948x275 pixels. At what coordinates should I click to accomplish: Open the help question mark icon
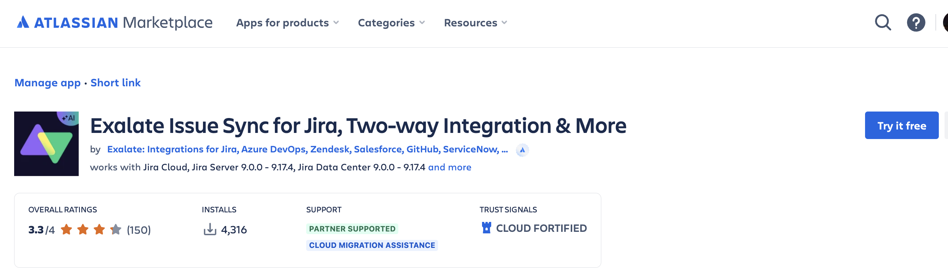[916, 23]
